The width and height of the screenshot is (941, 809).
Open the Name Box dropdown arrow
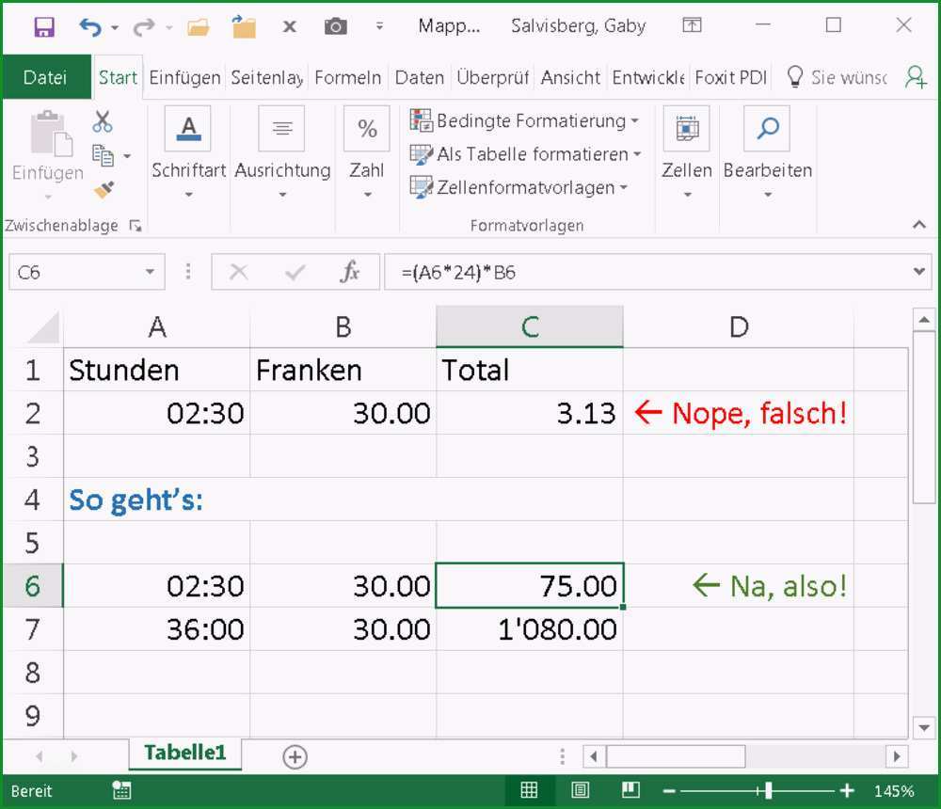coord(150,272)
